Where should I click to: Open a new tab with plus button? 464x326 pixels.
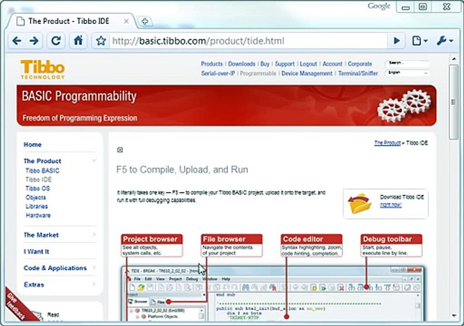click(x=145, y=21)
